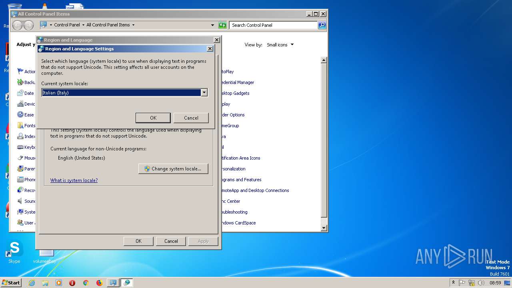512x288 pixels.
Task: Open the System icon in Control Panel
Action: point(20,212)
